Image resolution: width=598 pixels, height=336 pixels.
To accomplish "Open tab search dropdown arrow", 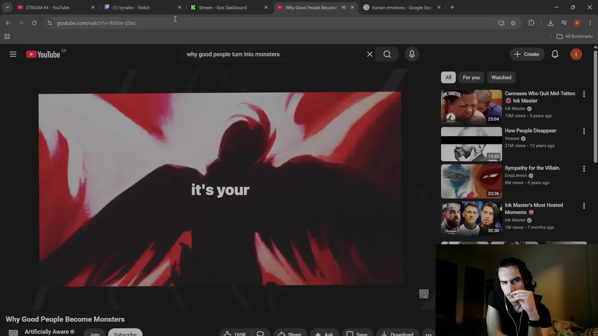I will (x=7, y=7).
